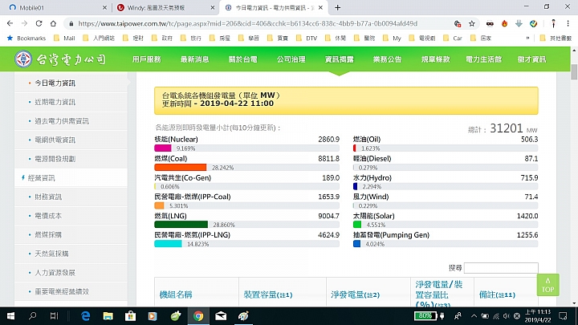Open the 規章條款 menu
Image resolution: width=578 pixels, height=325 pixels.
(x=435, y=59)
